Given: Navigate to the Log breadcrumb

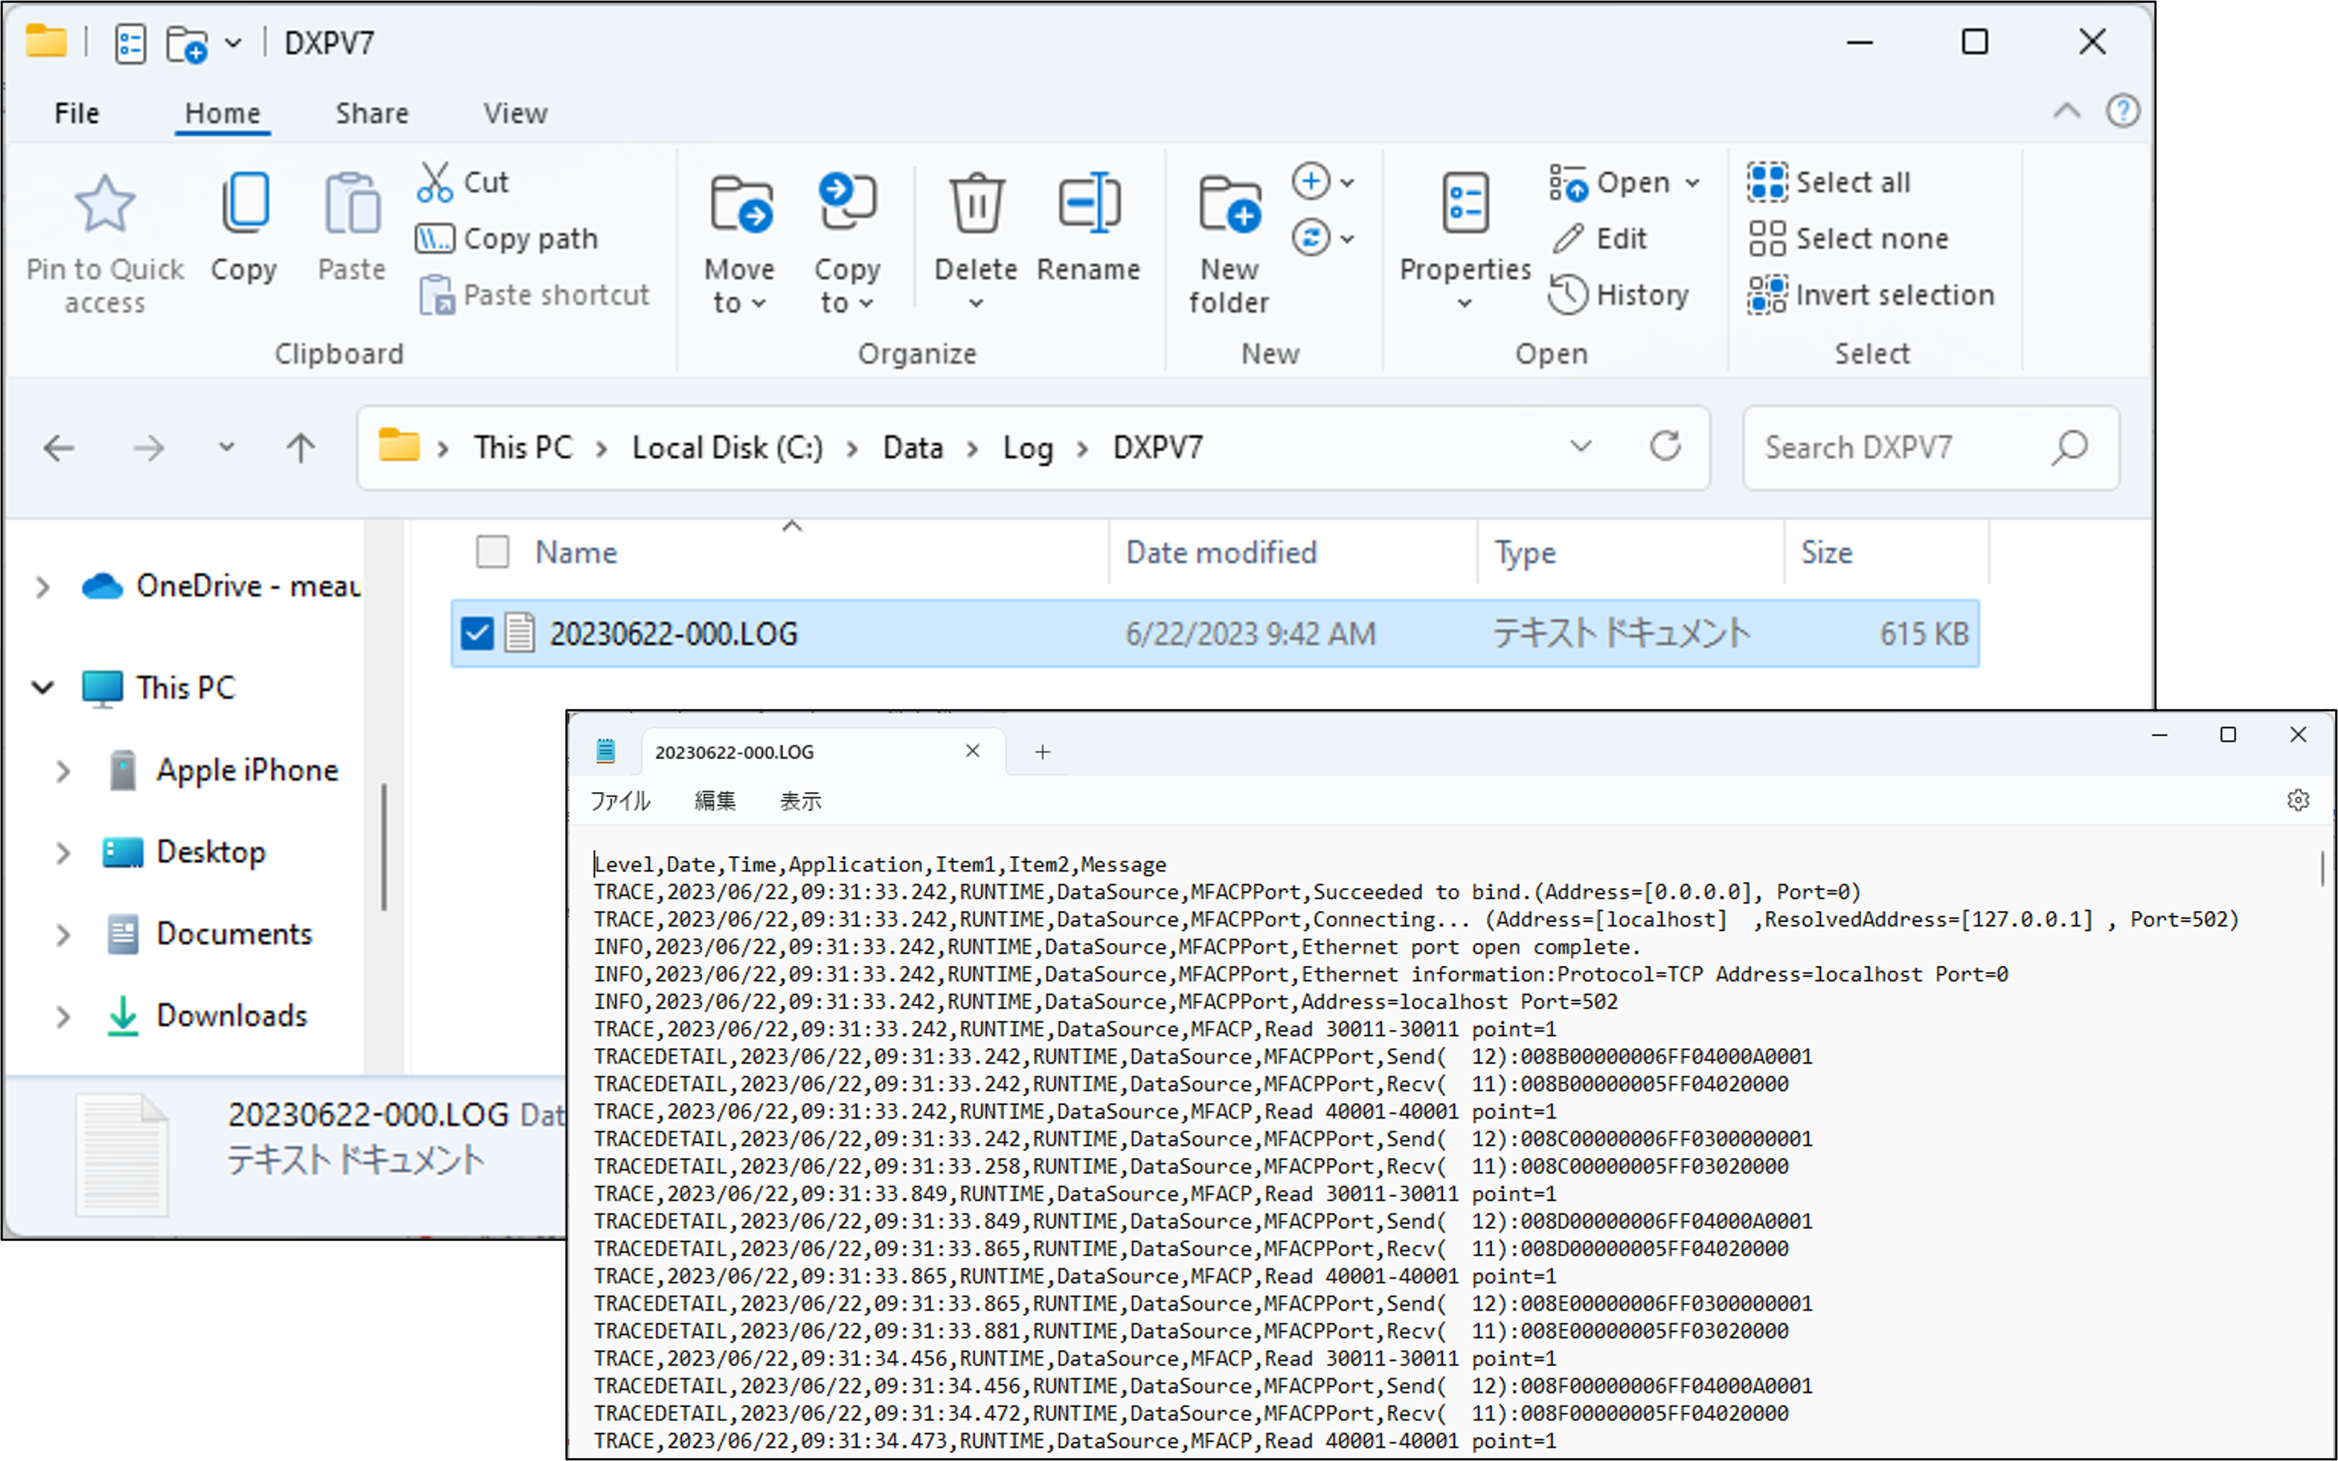Looking at the screenshot, I should (x=1027, y=447).
